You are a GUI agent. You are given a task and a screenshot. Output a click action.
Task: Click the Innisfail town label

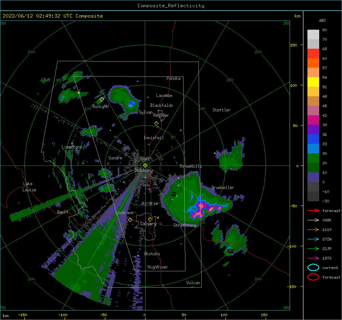[154, 138]
